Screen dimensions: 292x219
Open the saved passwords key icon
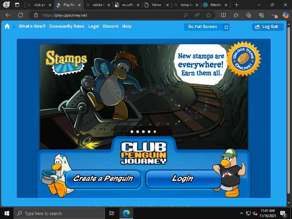(x=185, y=15)
